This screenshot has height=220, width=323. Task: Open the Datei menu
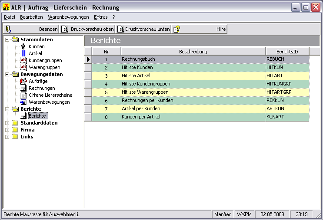pyautogui.click(x=9, y=17)
